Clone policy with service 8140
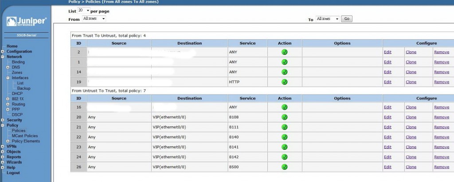 coord(411,137)
